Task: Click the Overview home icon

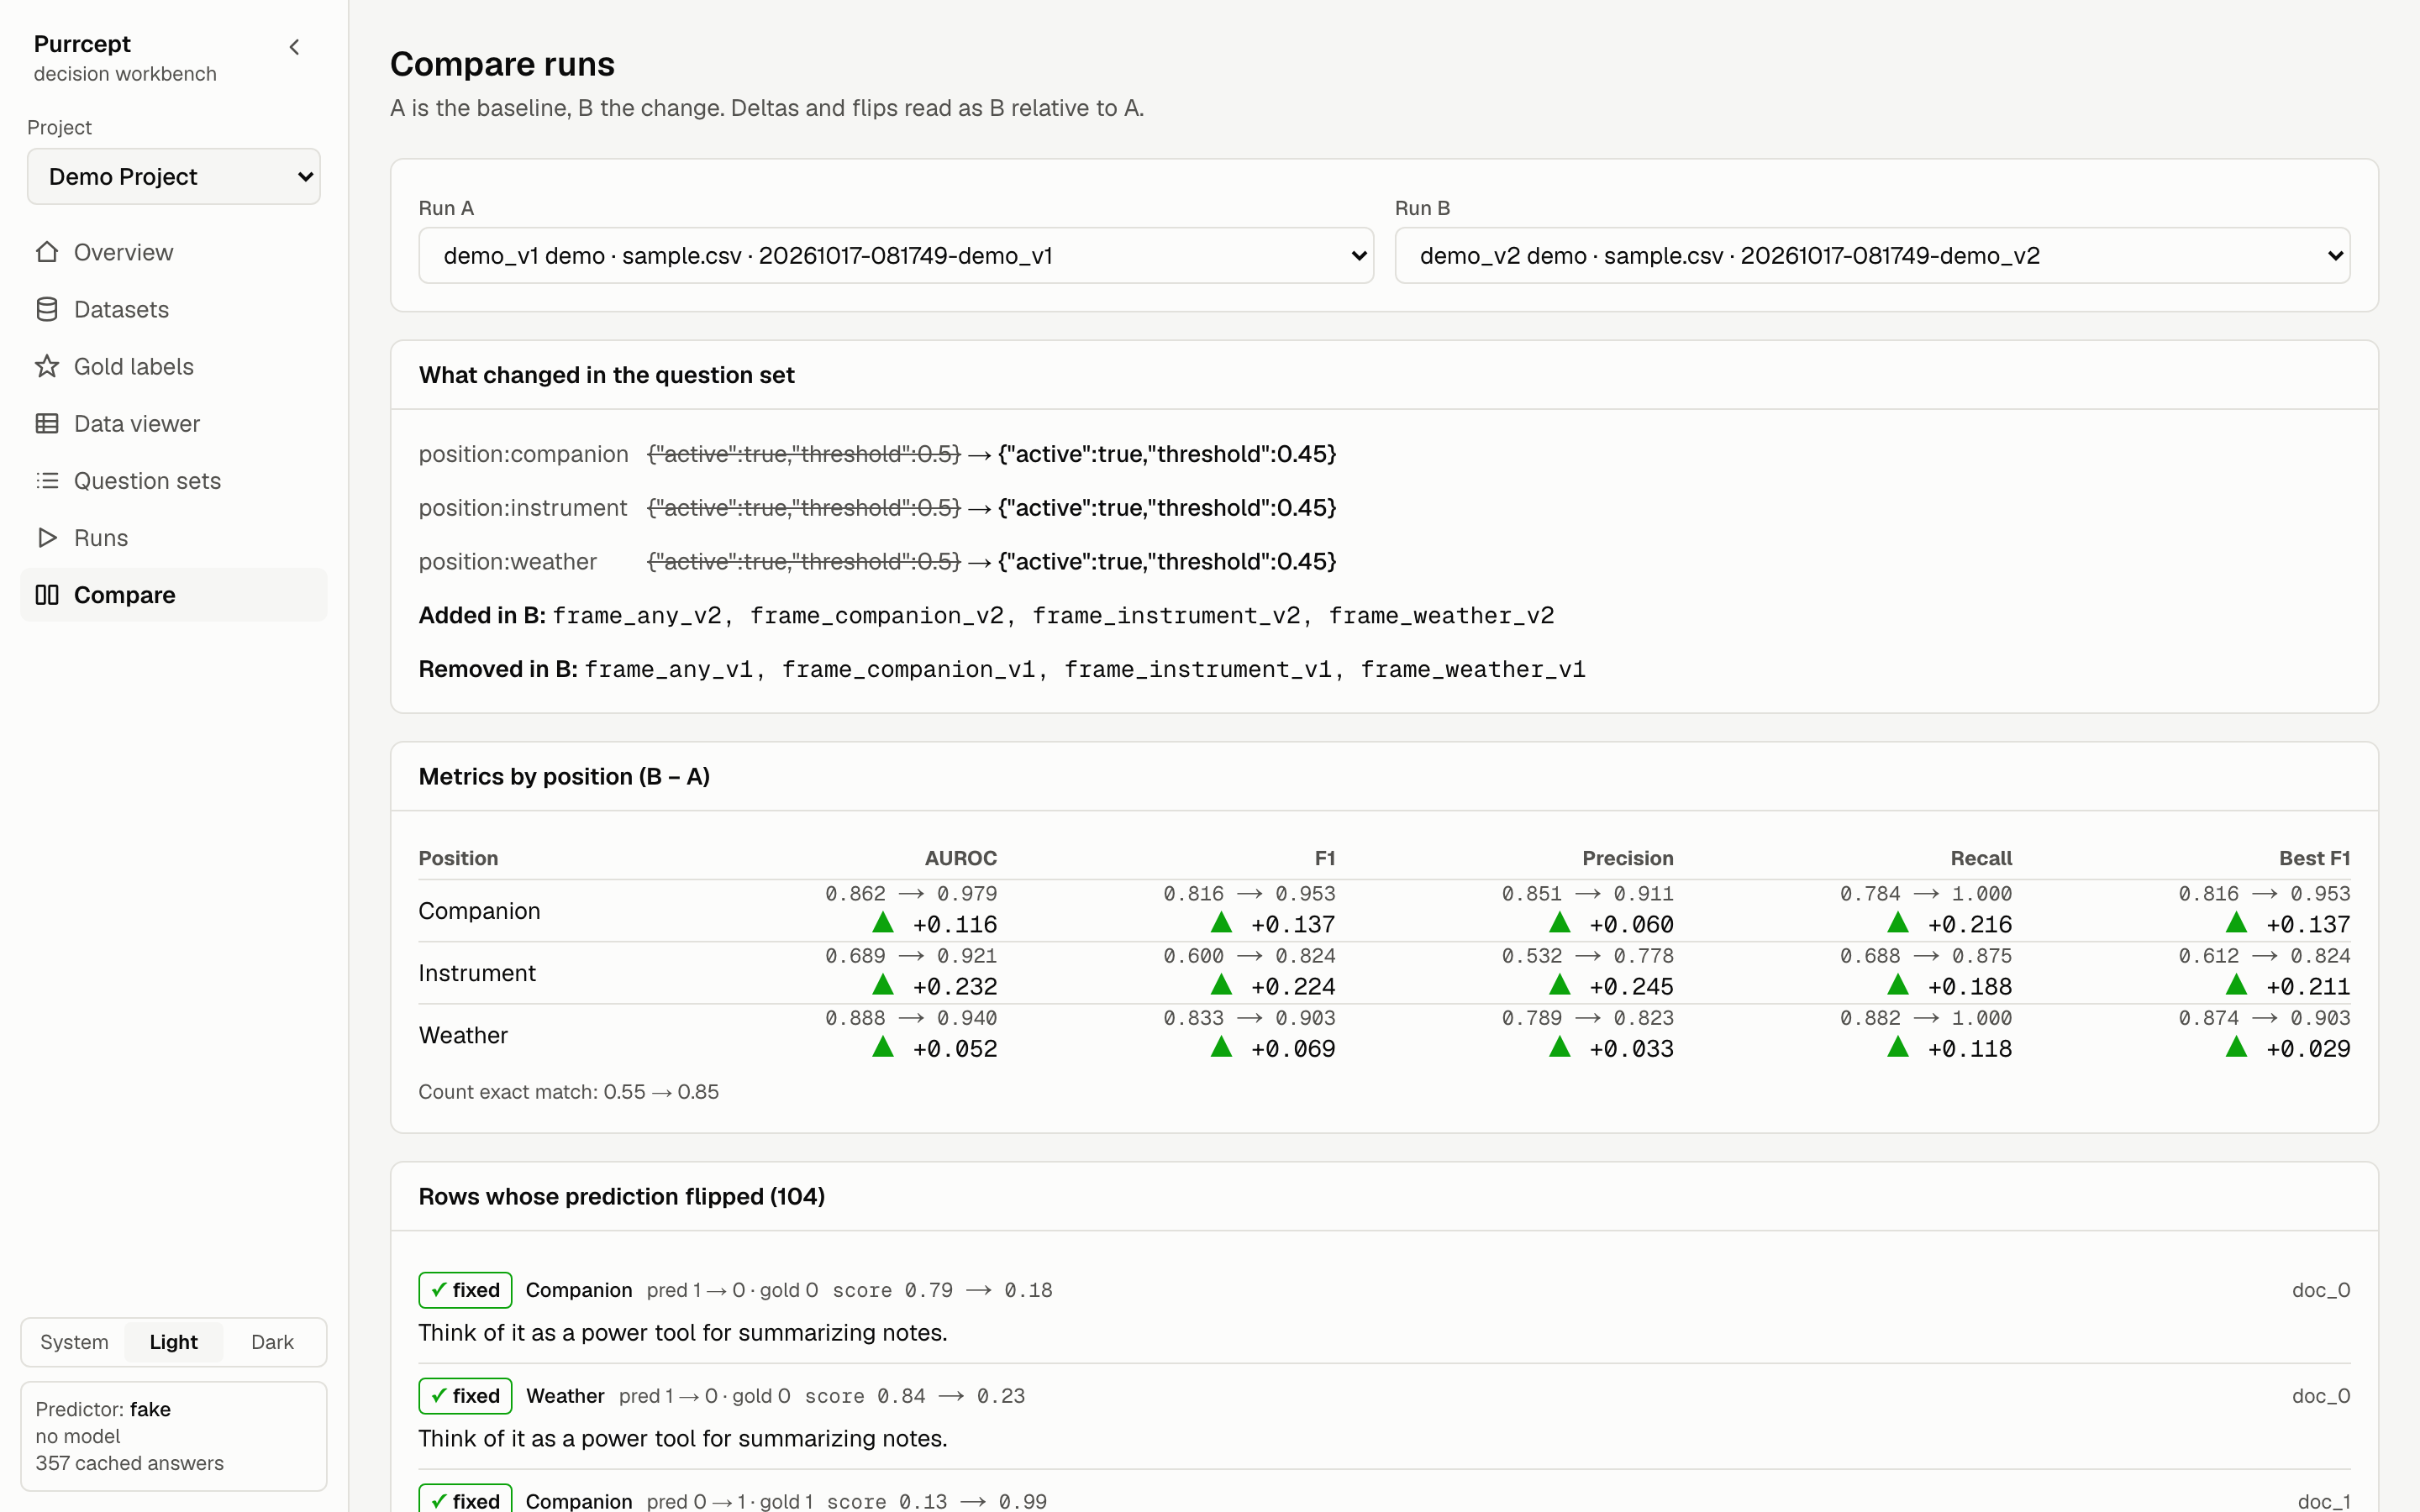Action: pos(47,252)
